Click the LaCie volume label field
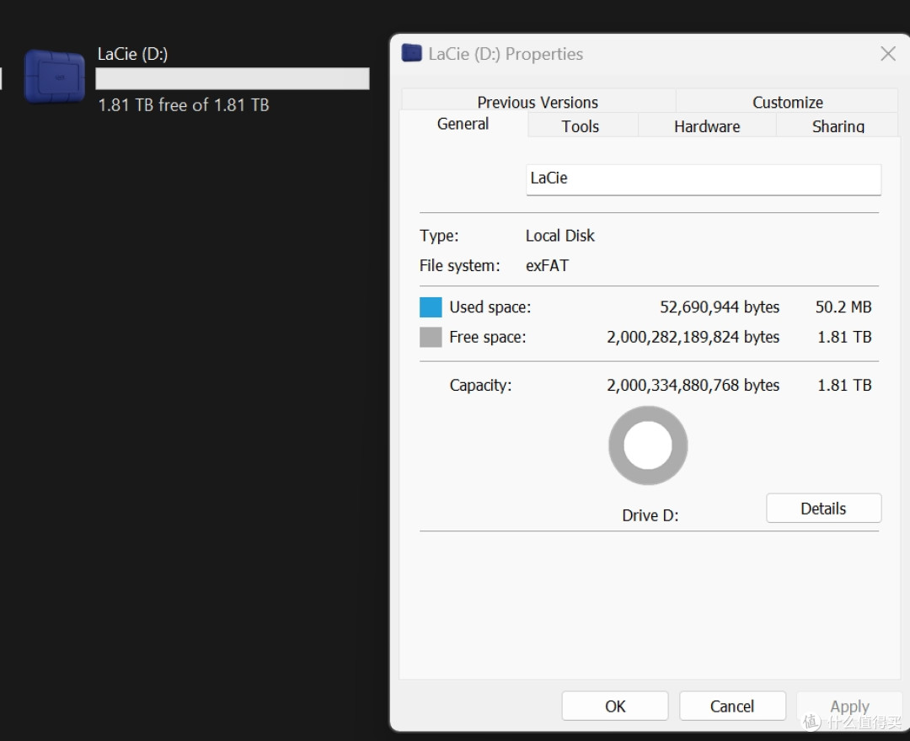This screenshot has height=741, width=910. tap(704, 179)
